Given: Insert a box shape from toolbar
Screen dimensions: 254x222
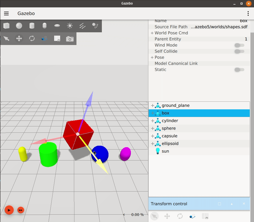Looking at the screenshot, I should tap(6, 26).
